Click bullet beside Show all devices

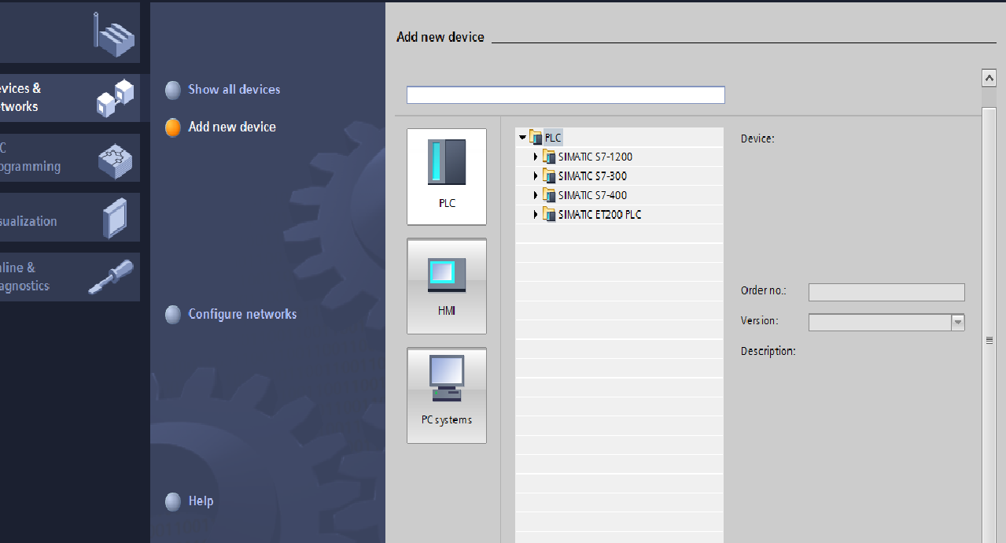point(173,90)
